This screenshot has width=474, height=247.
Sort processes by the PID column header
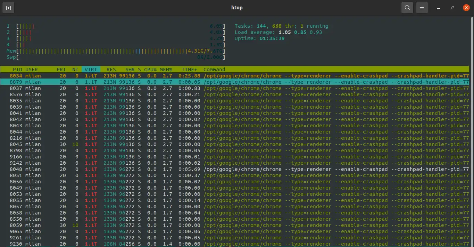17,70
